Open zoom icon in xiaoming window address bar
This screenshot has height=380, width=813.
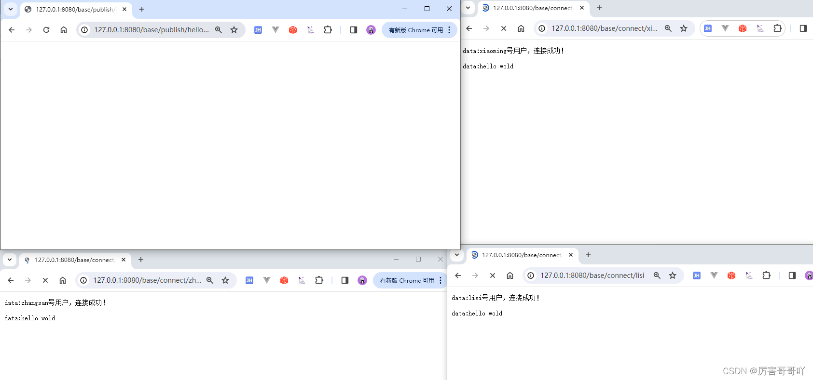pyautogui.click(x=668, y=28)
